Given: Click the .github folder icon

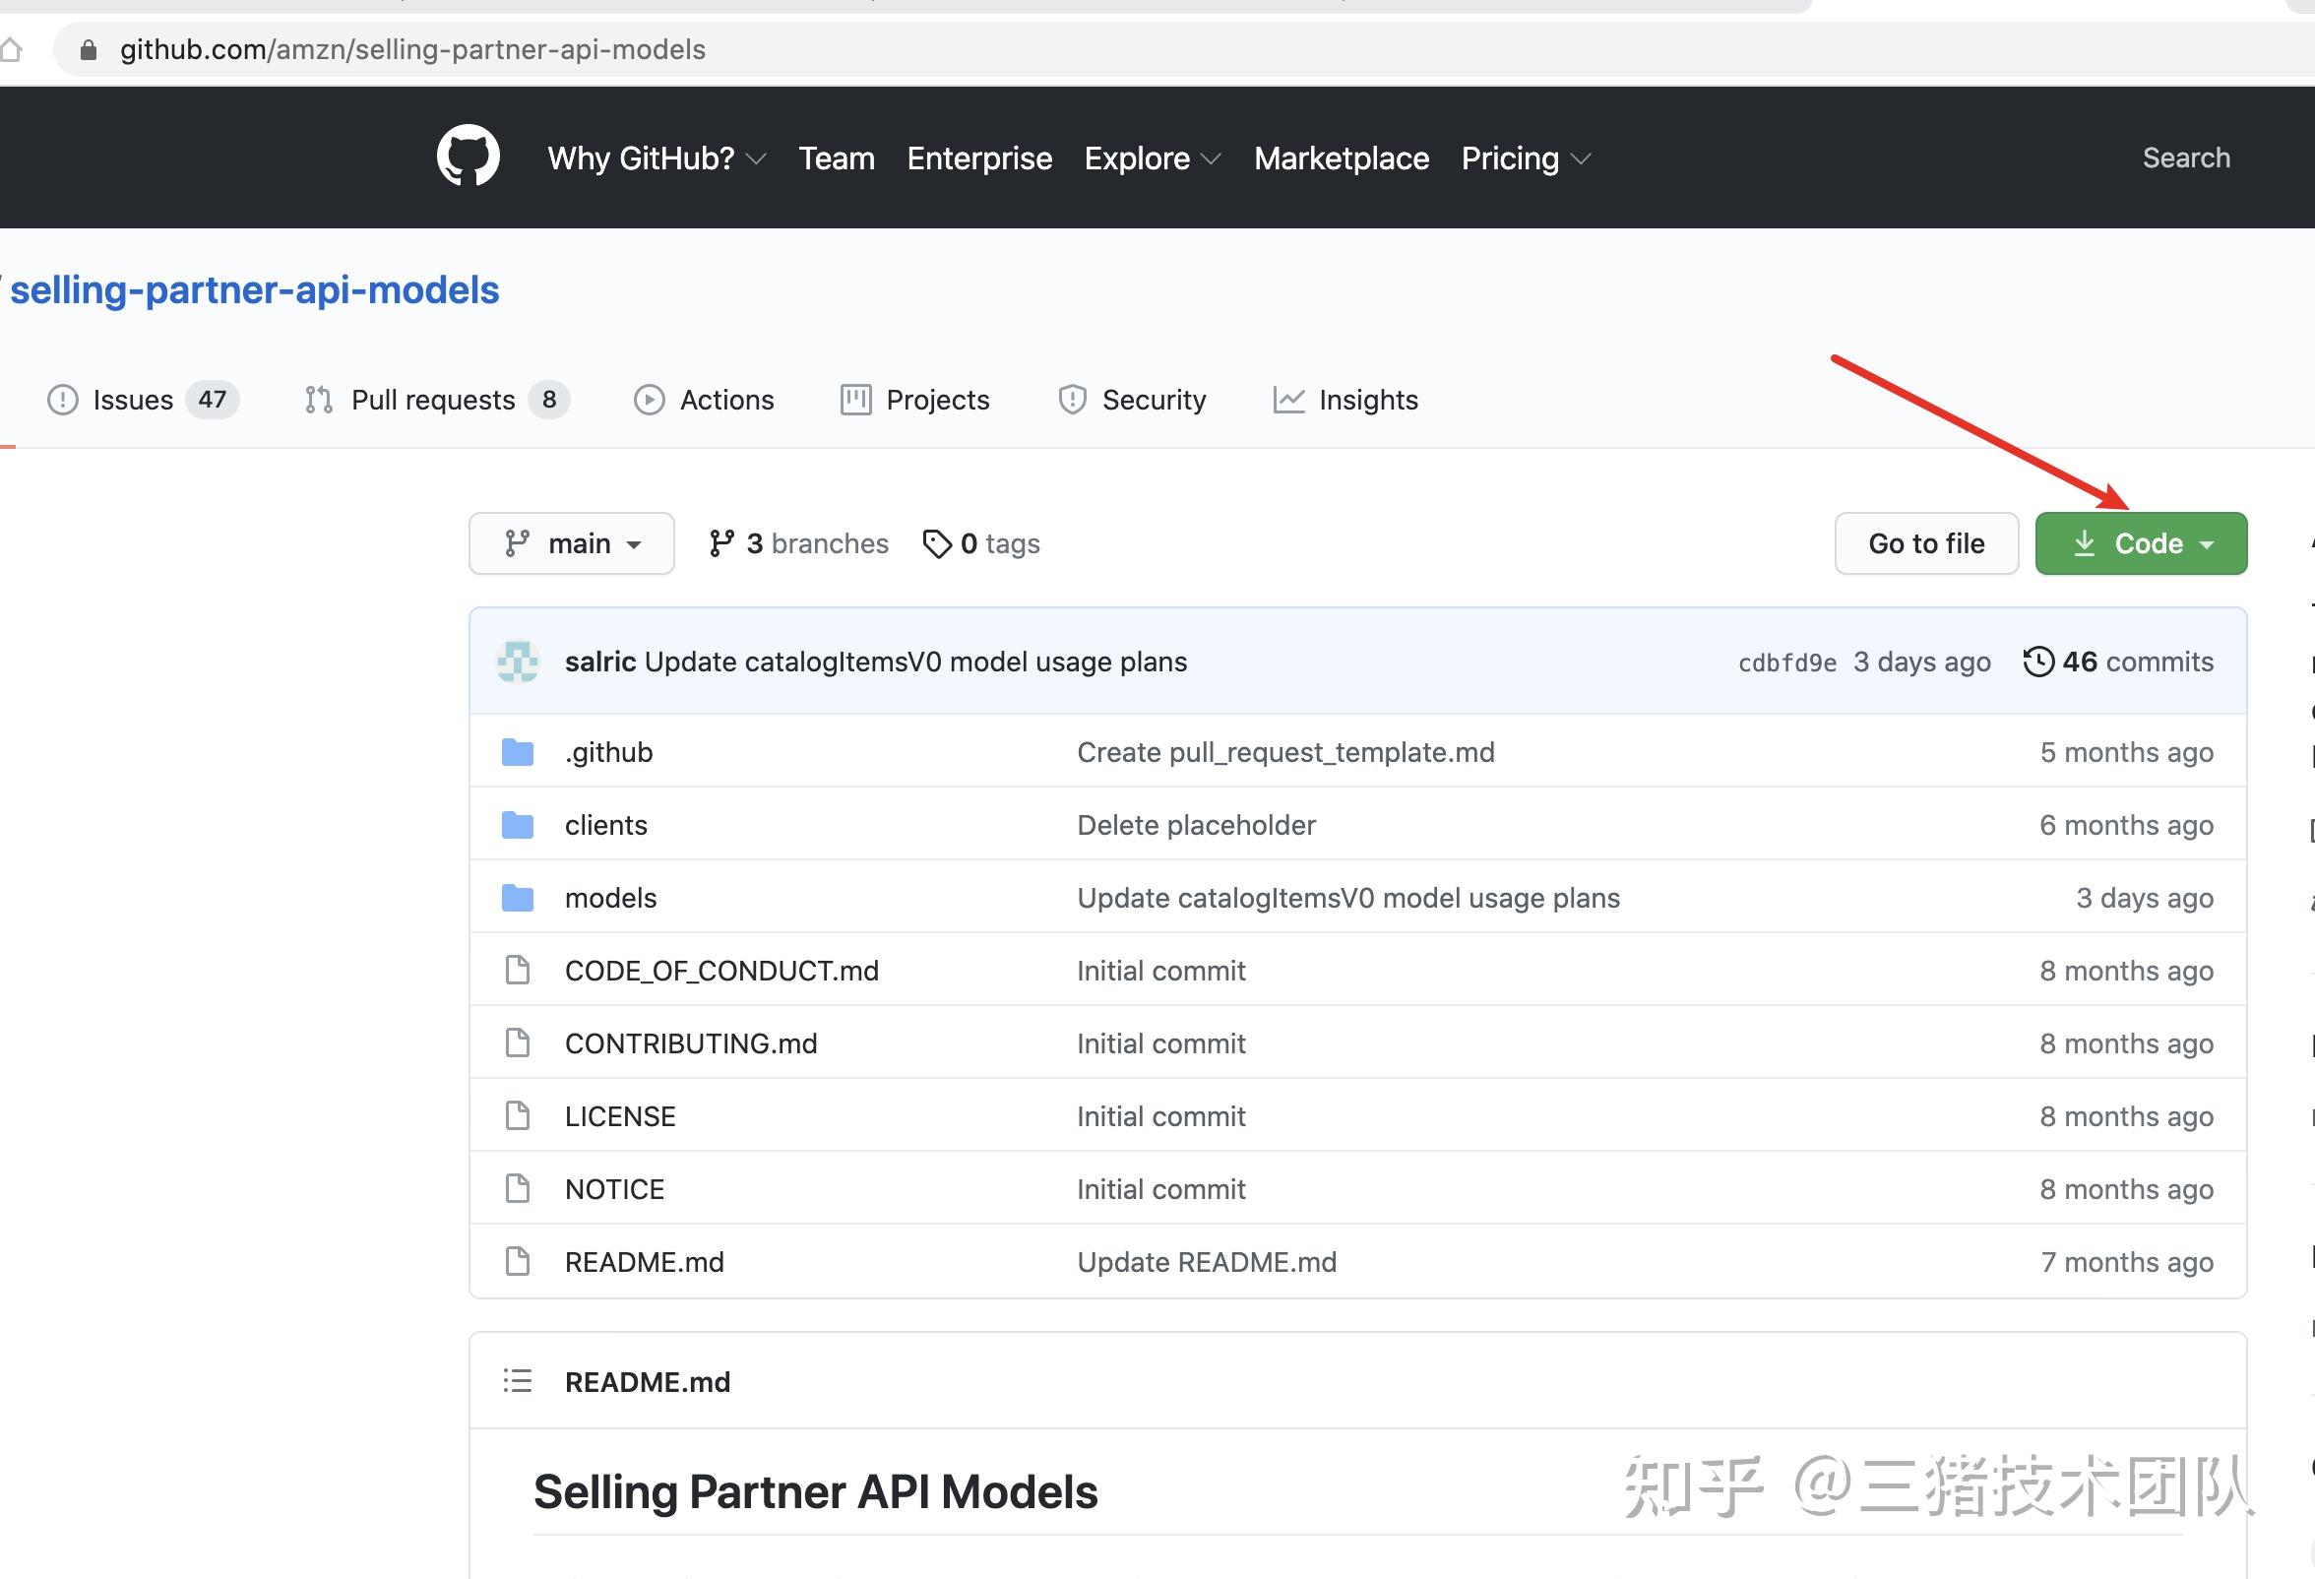Looking at the screenshot, I should [x=518, y=752].
